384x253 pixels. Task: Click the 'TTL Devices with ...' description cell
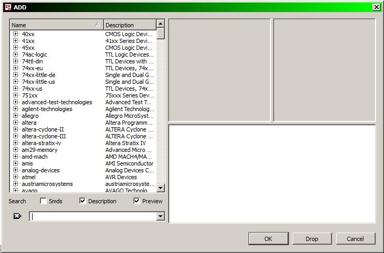(129, 61)
